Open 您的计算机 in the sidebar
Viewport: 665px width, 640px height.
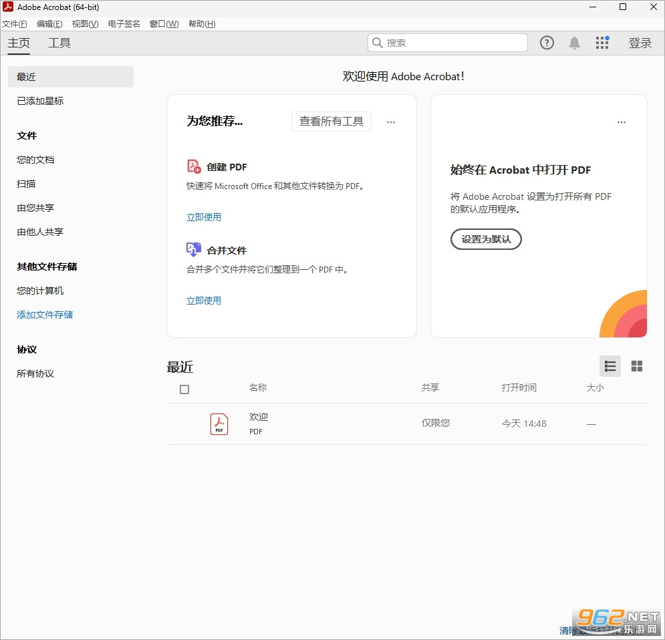click(40, 291)
